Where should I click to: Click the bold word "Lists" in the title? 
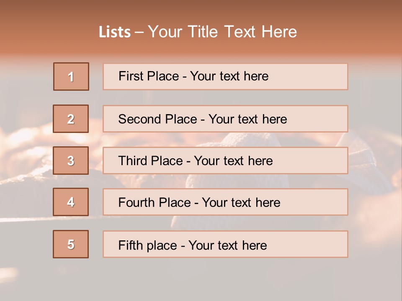click(115, 32)
